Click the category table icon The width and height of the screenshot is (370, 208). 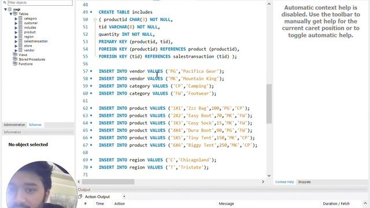coord(21,18)
